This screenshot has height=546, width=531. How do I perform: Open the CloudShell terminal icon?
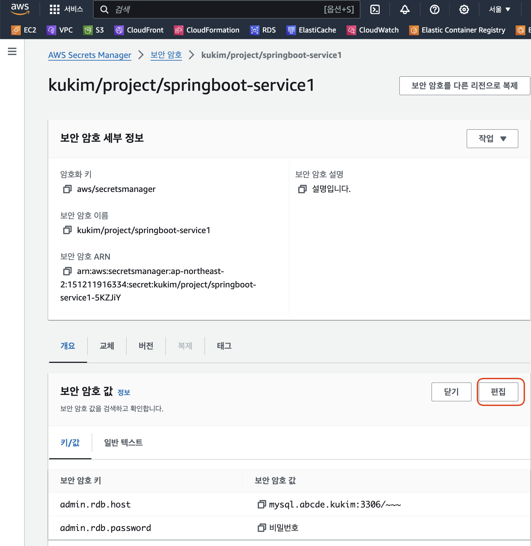pyautogui.click(x=375, y=9)
